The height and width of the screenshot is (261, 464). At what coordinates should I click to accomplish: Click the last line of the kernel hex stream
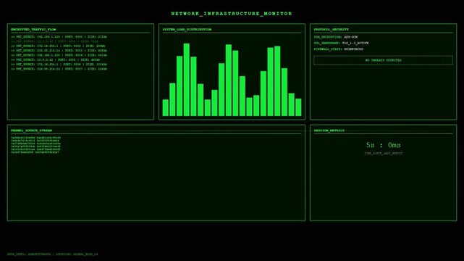tap(35, 152)
